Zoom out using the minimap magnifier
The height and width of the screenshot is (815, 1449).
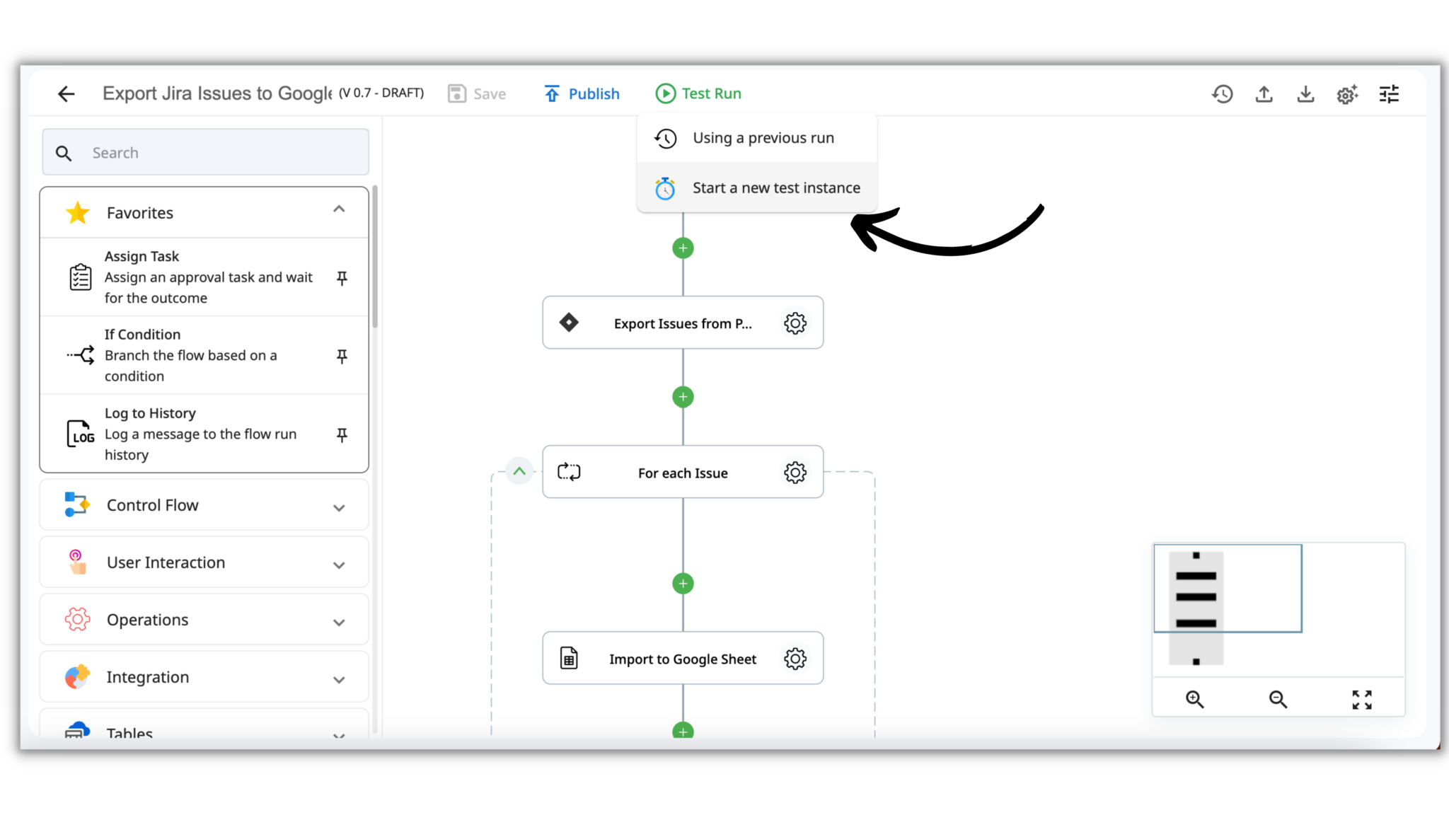pyautogui.click(x=1278, y=699)
